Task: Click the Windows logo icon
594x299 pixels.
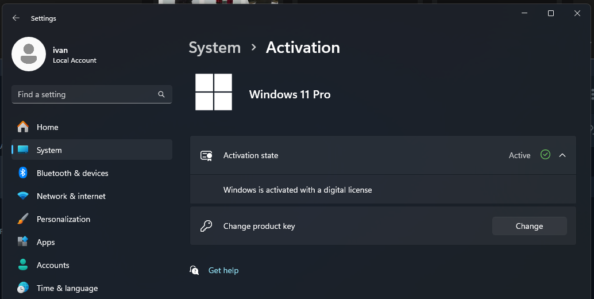Action: [x=214, y=92]
